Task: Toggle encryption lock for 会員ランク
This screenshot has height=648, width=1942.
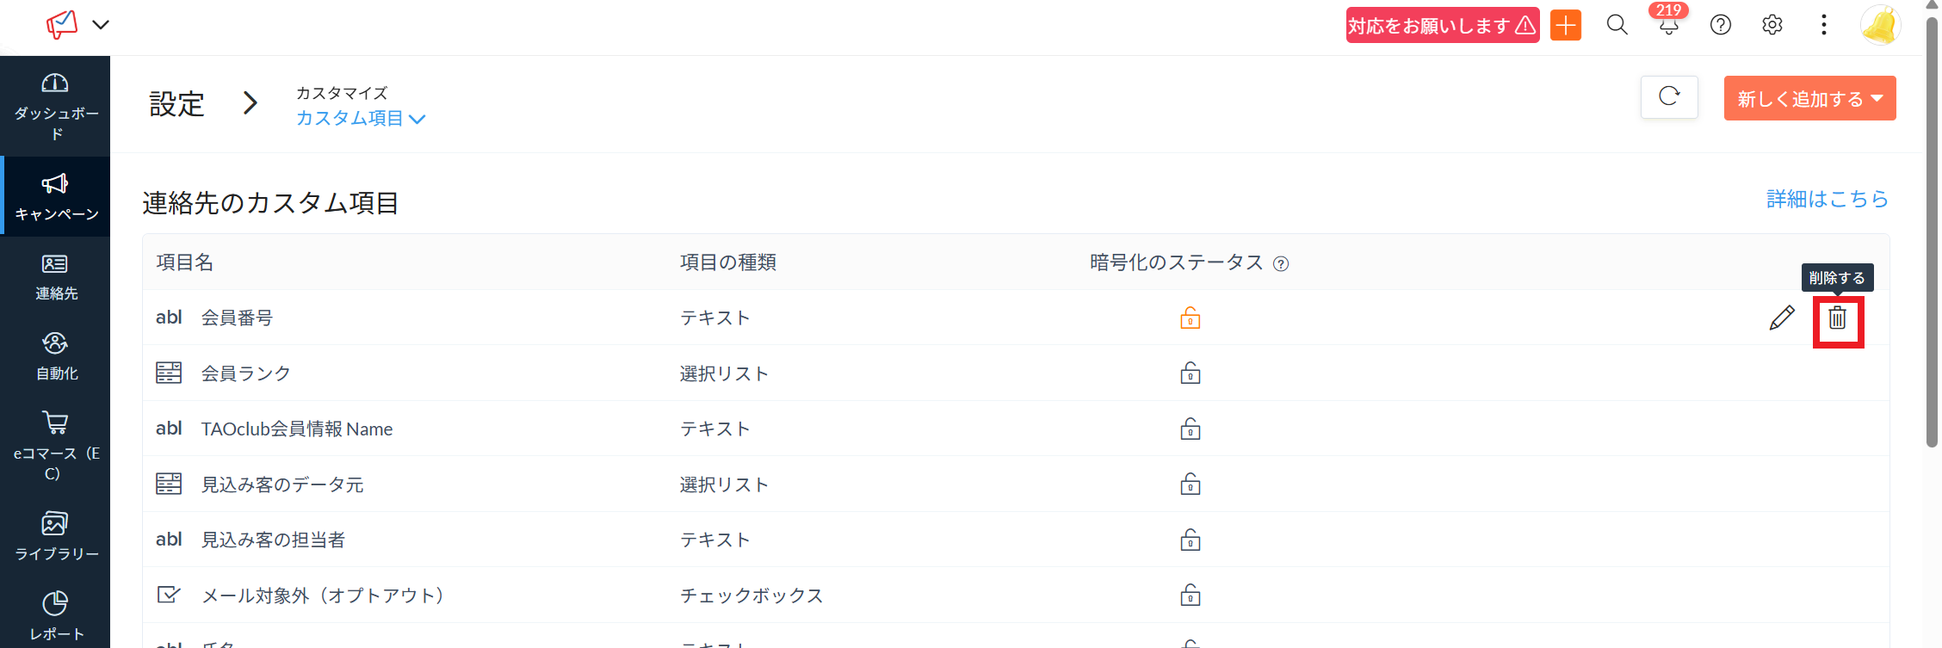Action: [x=1190, y=373]
